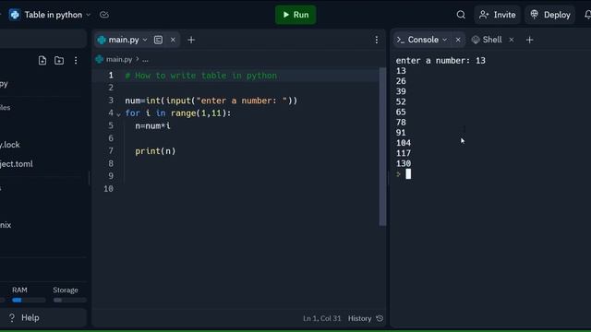Click the n=num*i code line
This screenshot has width=591, height=332.
tap(152, 125)
